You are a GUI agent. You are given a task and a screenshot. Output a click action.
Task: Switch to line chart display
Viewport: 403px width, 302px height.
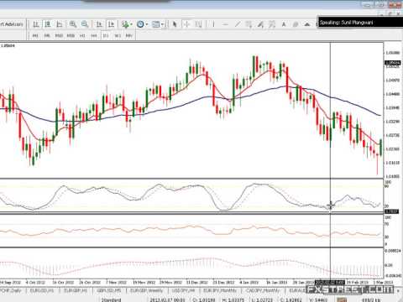pyautogui.click(x=60, y=24)
